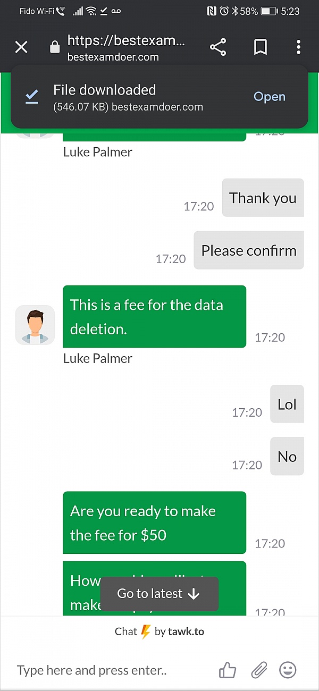Screen dimensions: 319x691
Task: Type in the chat message field
Action: click(112, 670)
